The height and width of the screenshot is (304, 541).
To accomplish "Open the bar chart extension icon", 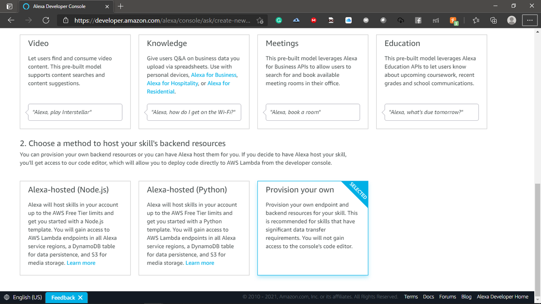I will tap(436, 20).
